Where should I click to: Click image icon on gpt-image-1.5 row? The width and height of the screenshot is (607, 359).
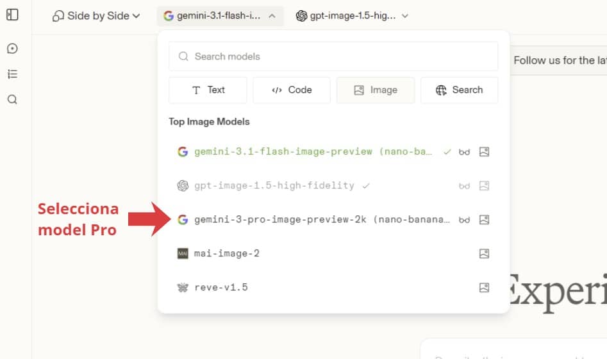pos(485,185)
